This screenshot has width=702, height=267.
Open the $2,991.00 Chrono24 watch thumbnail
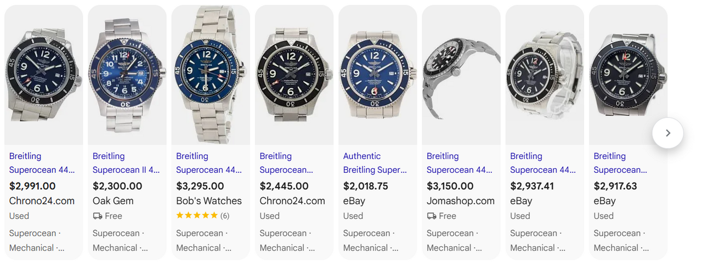pyautogui.click(x=44, y=75)
